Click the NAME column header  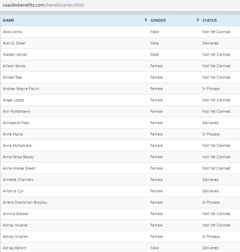click(9, 20)
